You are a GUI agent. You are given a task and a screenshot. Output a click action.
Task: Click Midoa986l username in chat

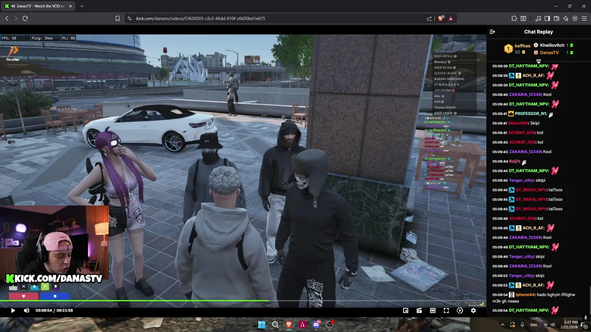coord(518,123)
